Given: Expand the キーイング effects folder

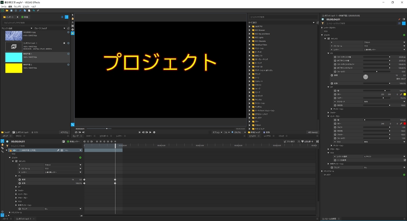Looking at the screenshot, I should click(250, 63).
